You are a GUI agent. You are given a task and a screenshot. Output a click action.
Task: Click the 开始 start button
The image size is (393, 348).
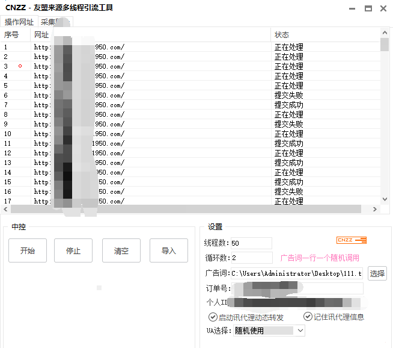[x=28, y=250]
